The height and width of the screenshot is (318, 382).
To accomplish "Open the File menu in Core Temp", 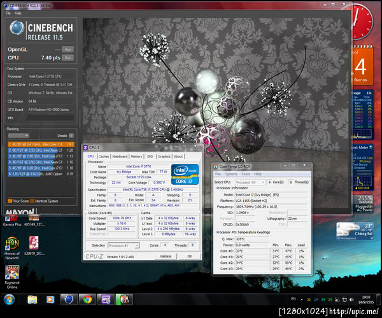I will click(218, 174).
